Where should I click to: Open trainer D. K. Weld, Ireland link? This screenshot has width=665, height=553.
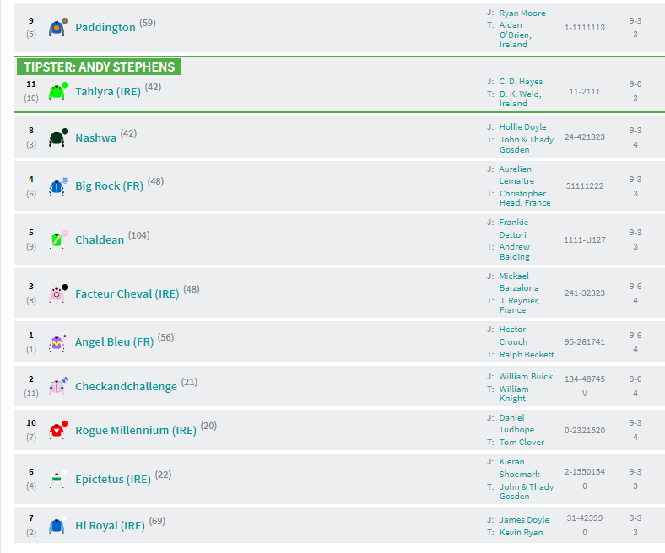tap(521, 99)
